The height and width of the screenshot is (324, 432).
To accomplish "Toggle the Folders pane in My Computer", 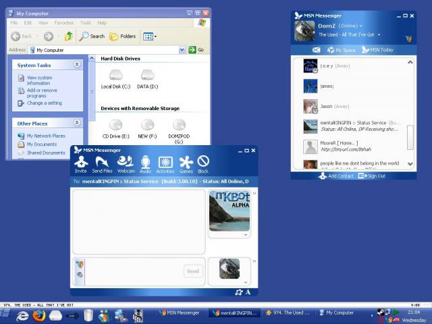I will (x=123, y=36).
